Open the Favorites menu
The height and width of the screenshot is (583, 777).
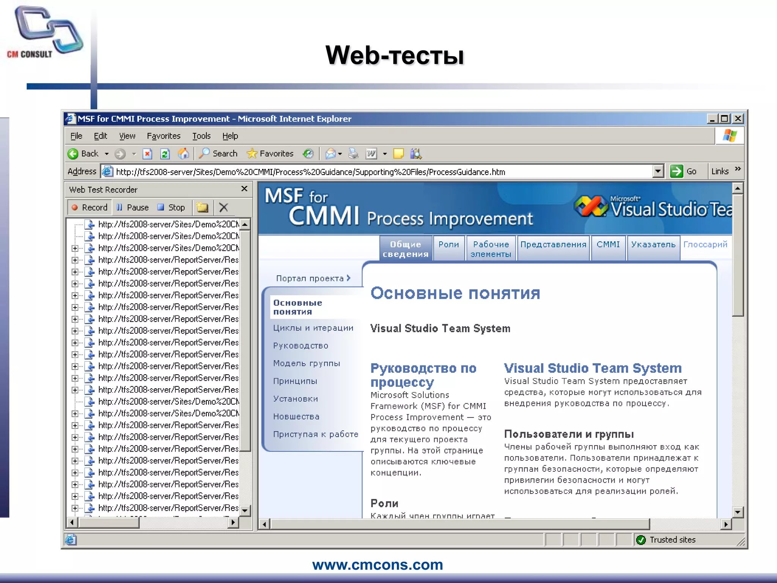(x=164, y=136)
